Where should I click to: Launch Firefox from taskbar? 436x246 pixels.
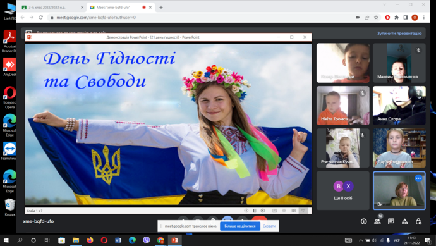90,240
